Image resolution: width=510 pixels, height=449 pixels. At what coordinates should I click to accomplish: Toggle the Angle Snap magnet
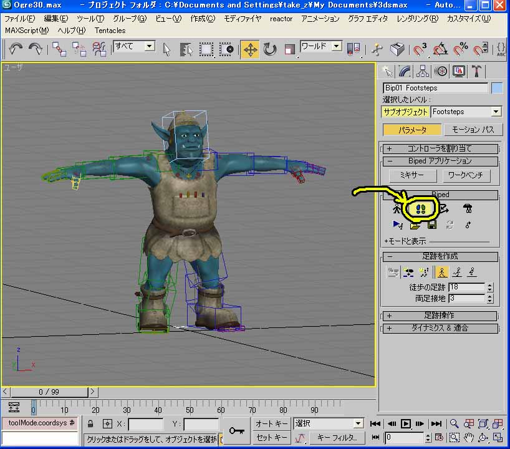440,49
